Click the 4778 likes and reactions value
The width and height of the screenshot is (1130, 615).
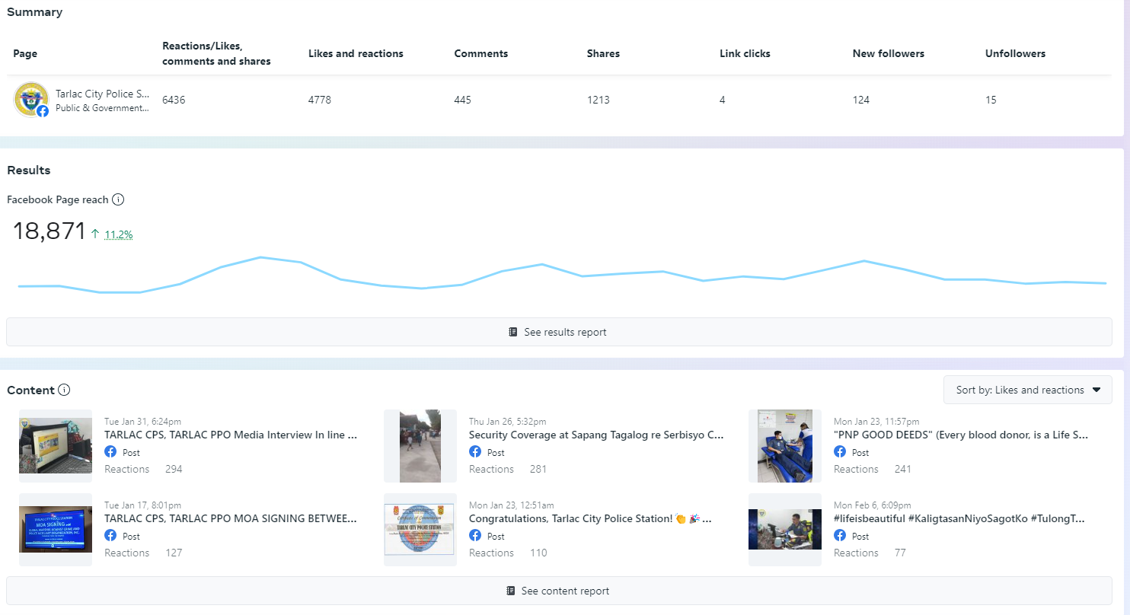(x=320, y=100)
